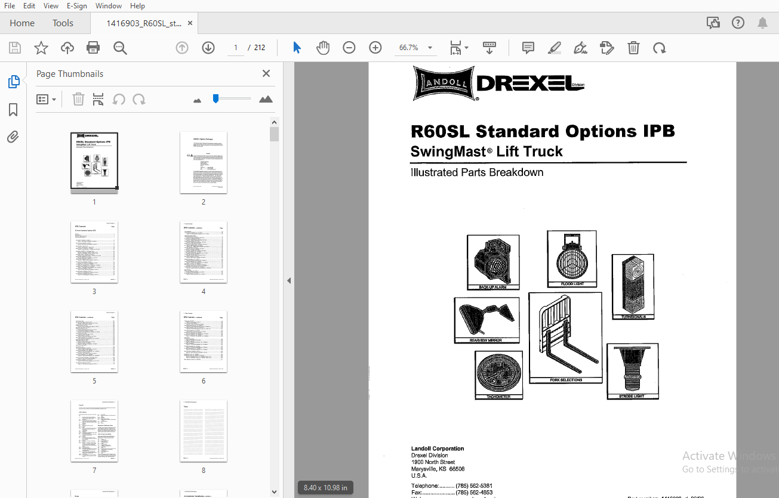Select page 7 thumbnail

[94, 431]
